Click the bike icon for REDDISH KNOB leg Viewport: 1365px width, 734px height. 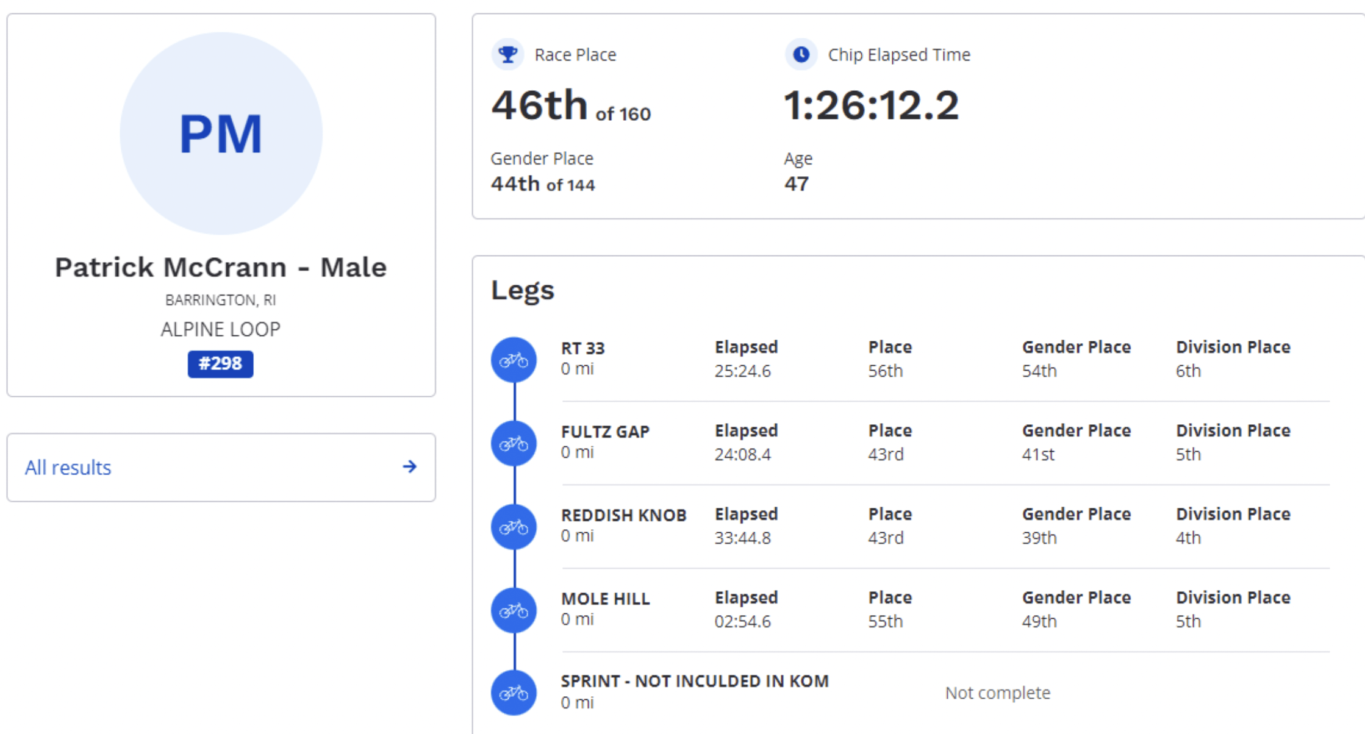coord(514,527)
